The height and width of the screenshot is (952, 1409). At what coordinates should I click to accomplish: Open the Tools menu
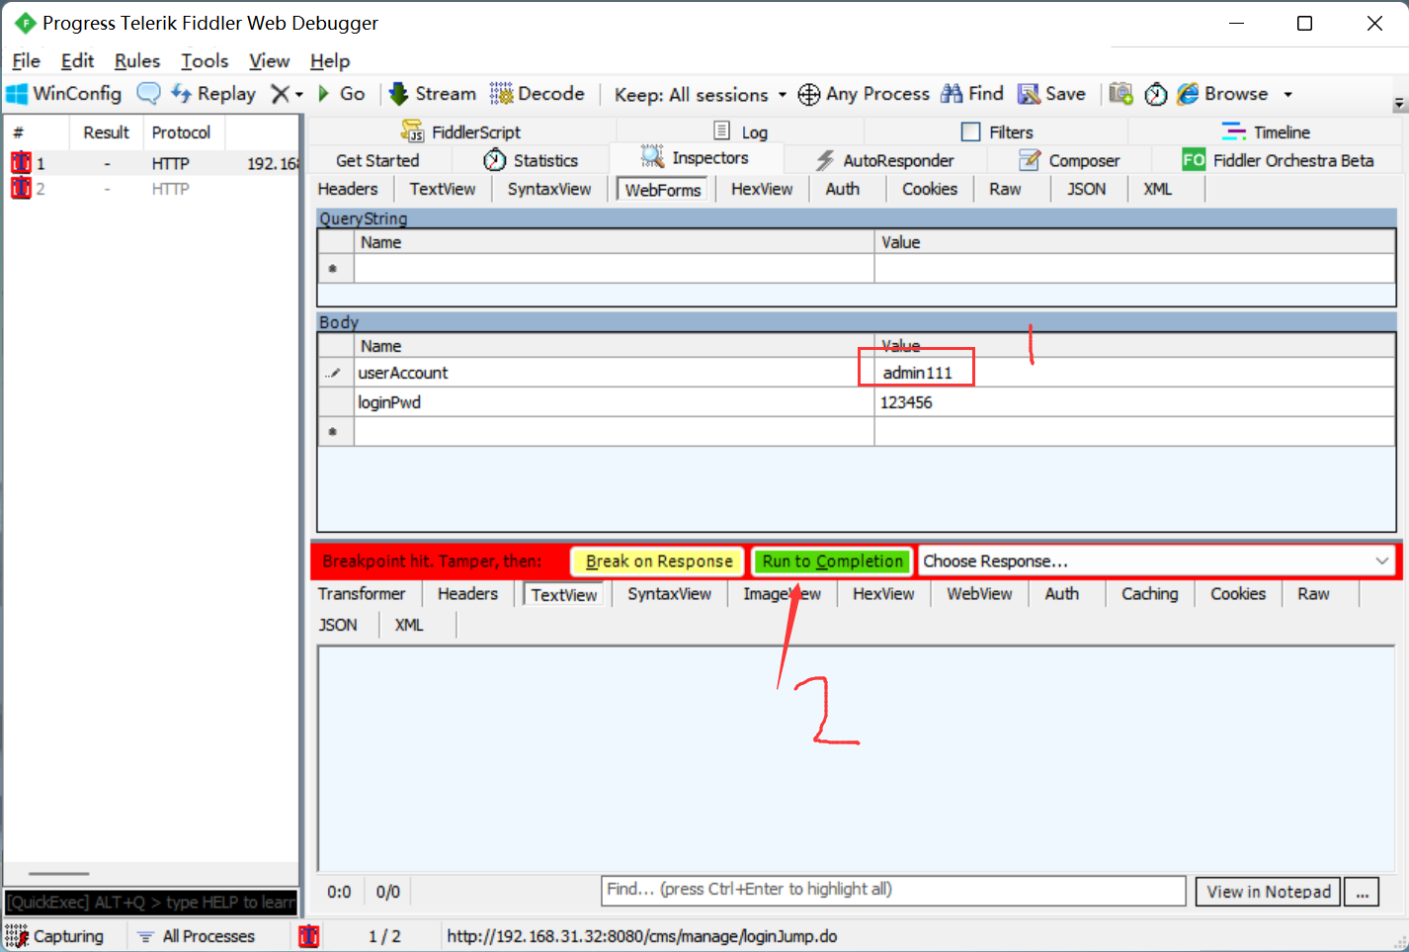coord(205,61)
